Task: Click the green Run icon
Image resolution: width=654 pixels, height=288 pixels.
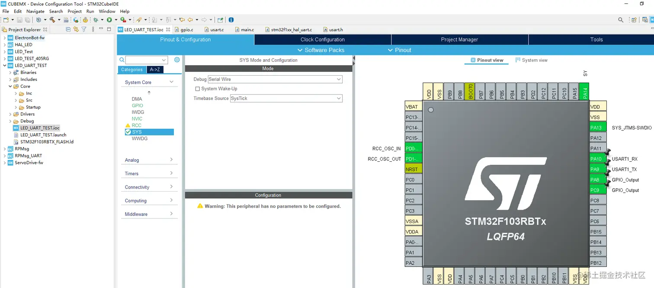Action: click(x=109, y=20)
